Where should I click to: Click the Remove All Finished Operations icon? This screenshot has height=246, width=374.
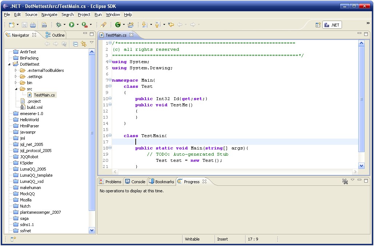click(x=345, y=181)
